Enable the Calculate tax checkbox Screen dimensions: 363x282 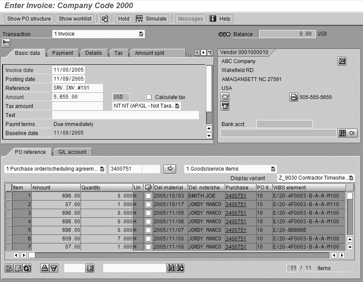coord(149,97)
